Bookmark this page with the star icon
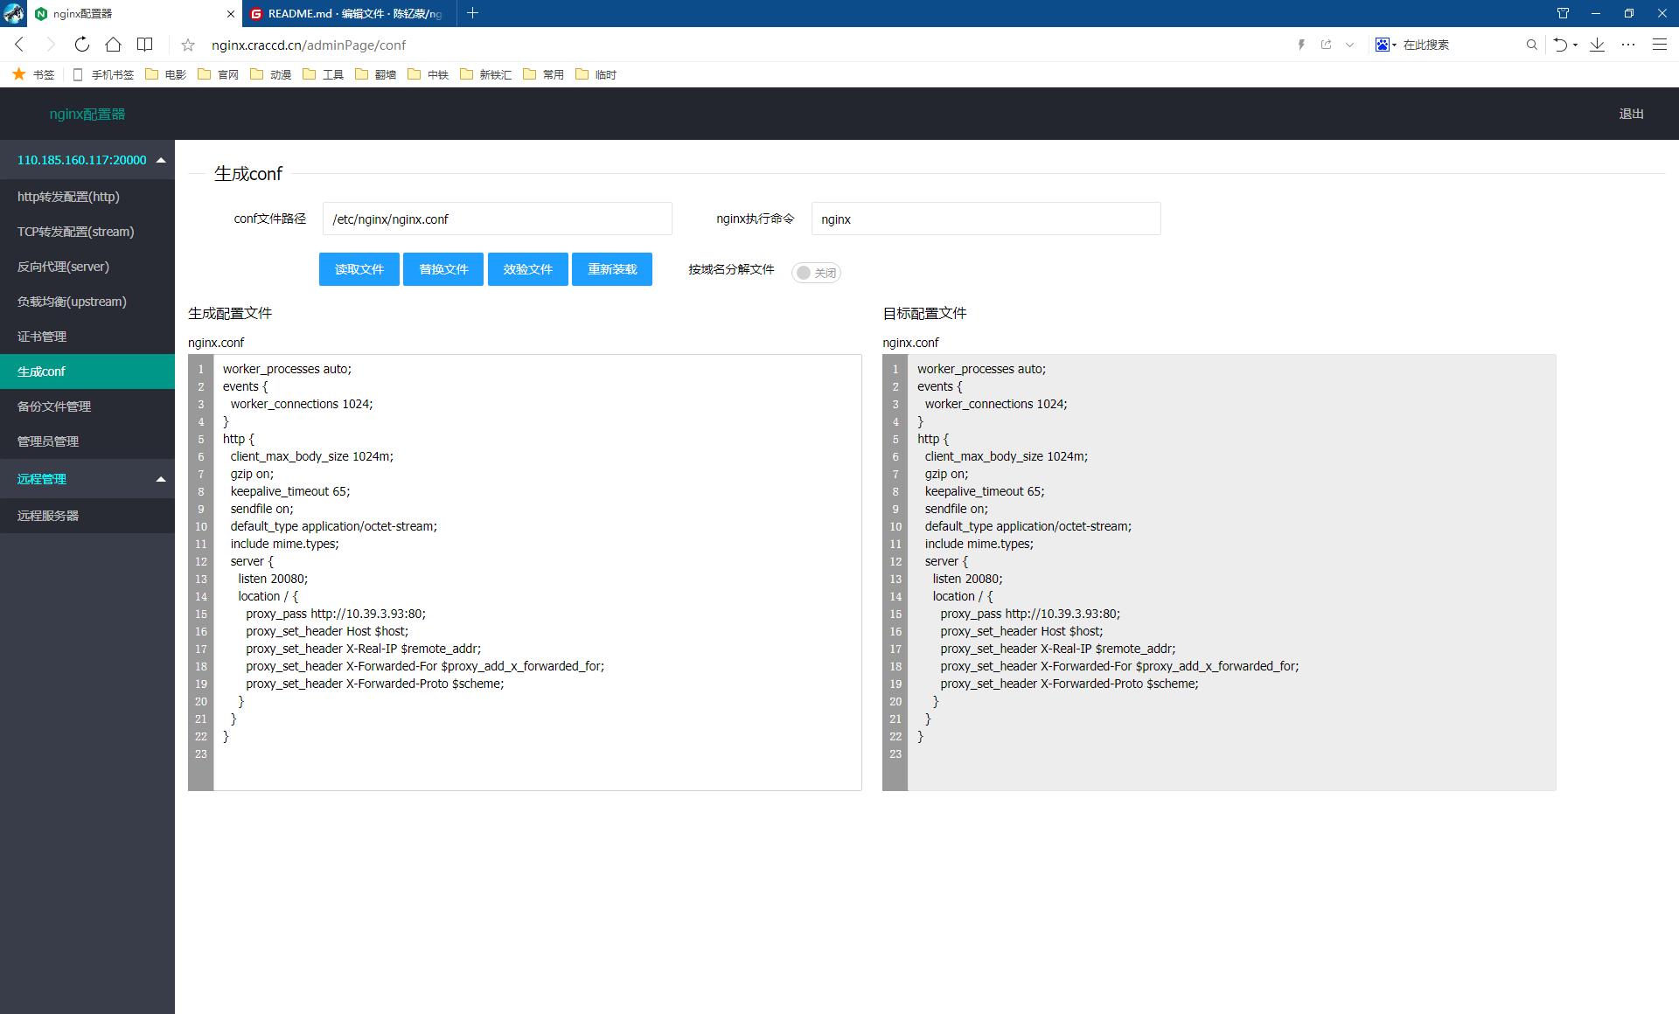The width and height of the screenshot is (1679, 1014). 187,45
